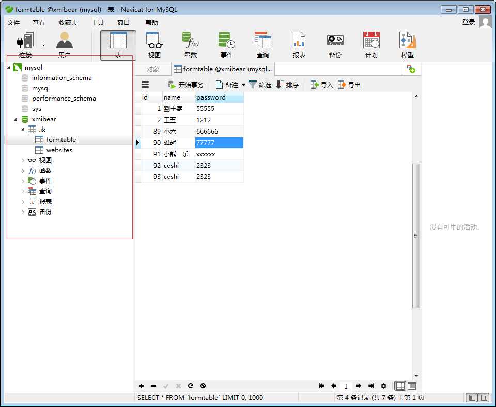Screen dimensions: 496x407
Task: Open the 文件 menu
Action: [13, 22]
